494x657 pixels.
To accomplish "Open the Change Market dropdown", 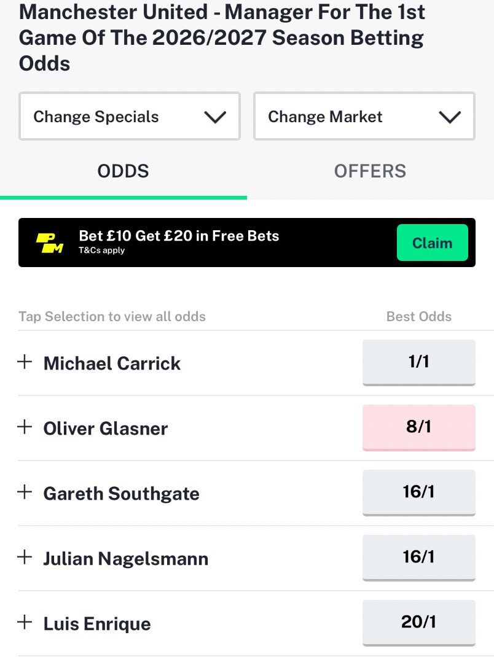I will click(364, 117).
